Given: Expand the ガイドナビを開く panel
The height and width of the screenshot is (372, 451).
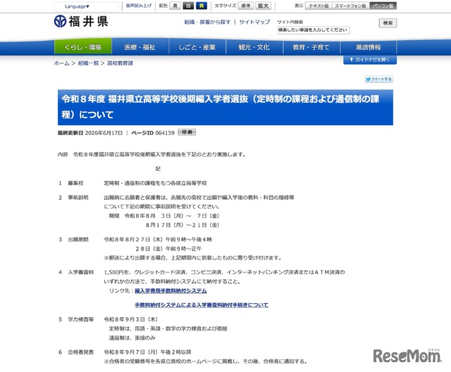Looking at the screenshot, I should pos(370,60).
